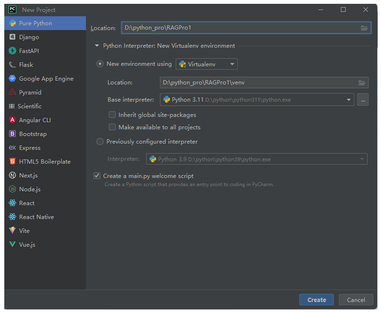Enable Inherit global site-packages checkbox
Viewport: 381px width, 313px height.
pyautogui.click(x=112, y=115)
